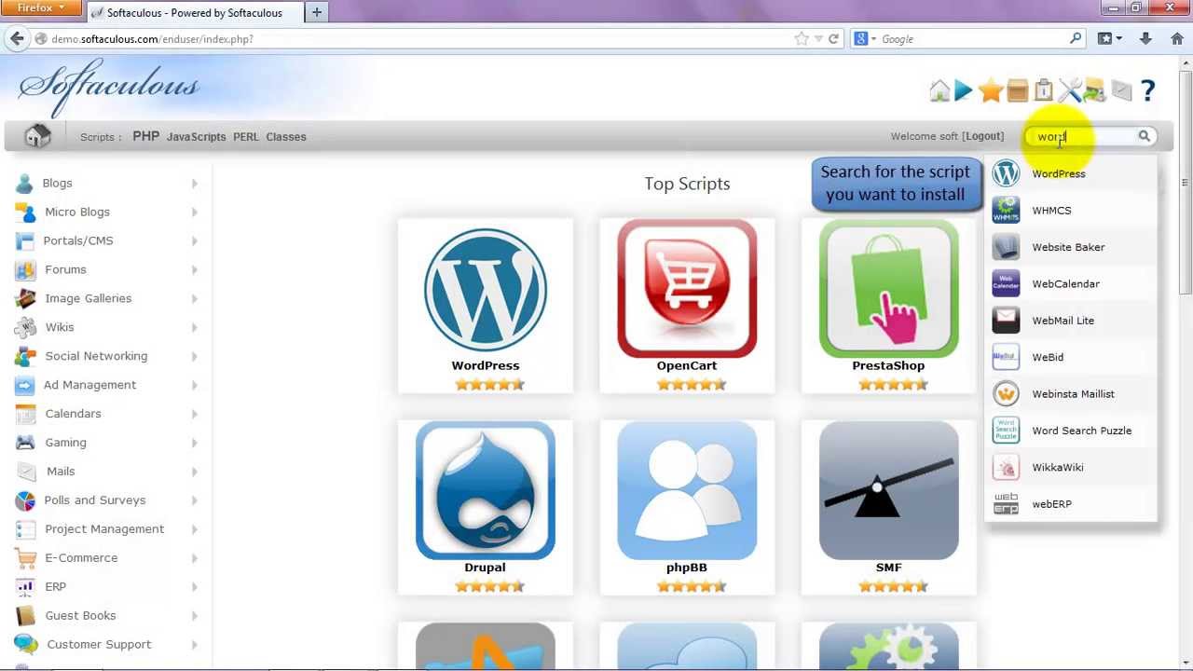Choose Word Search Puzzle icon in suggestions

[x=1006, y=431]
